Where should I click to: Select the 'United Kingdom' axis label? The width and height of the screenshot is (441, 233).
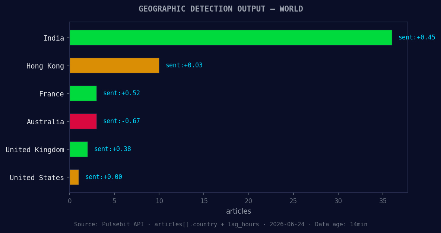(x=35, y=150)
